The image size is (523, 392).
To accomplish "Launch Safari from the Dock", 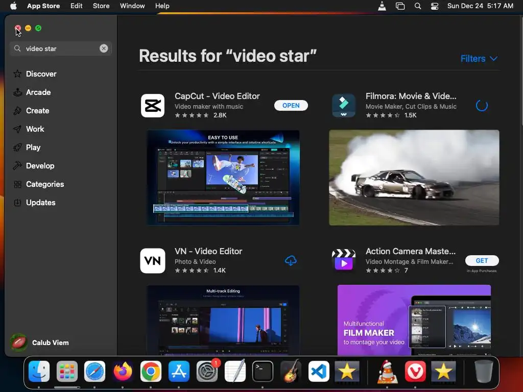I will click(94, 371).
